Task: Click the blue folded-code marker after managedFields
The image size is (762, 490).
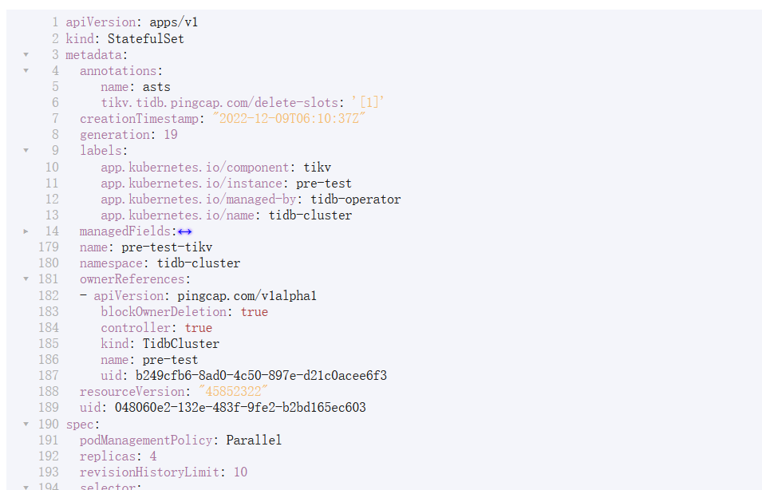Action: [185, 231]
